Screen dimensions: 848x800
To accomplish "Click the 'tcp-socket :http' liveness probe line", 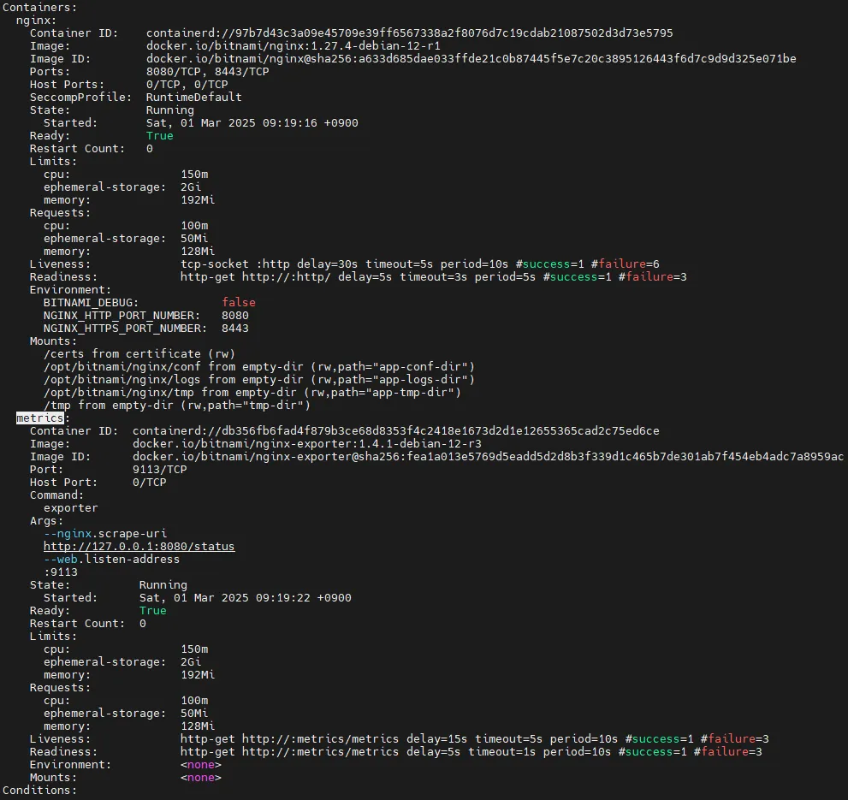I will click(419, 264).
